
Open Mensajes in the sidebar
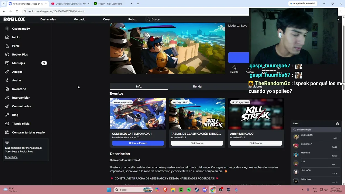pyautogui.click(x=18, y=63)
